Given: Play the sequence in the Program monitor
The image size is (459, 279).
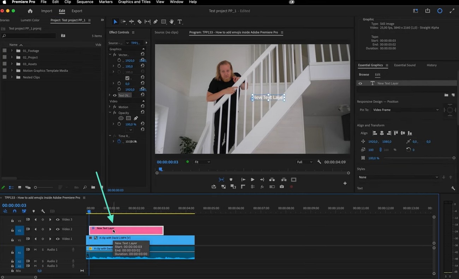Looking at the screenshot, I should point(252,179).
